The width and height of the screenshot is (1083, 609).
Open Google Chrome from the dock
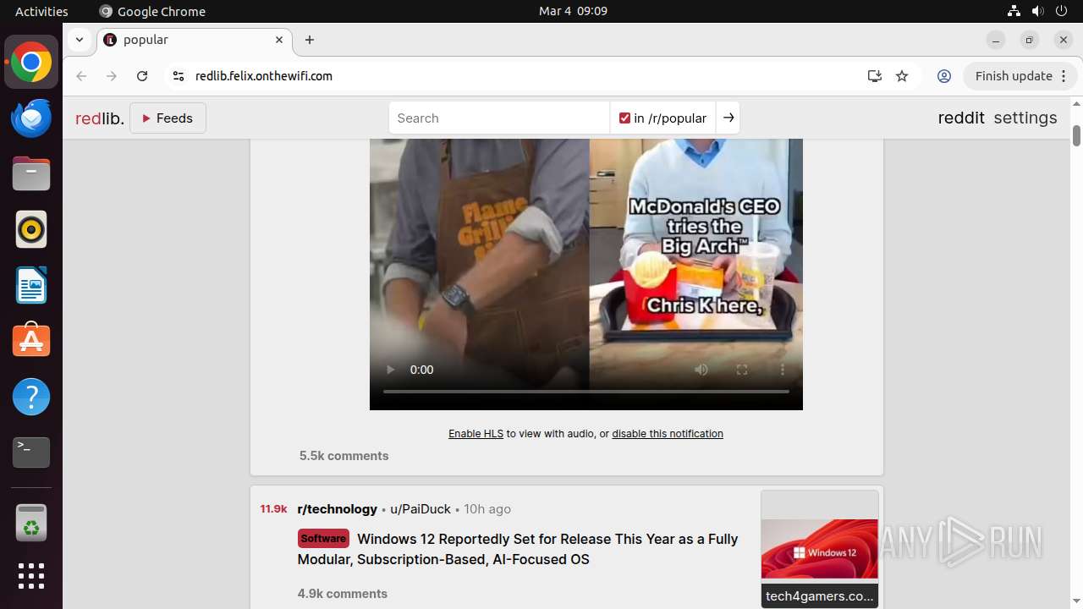coord(31,63)
